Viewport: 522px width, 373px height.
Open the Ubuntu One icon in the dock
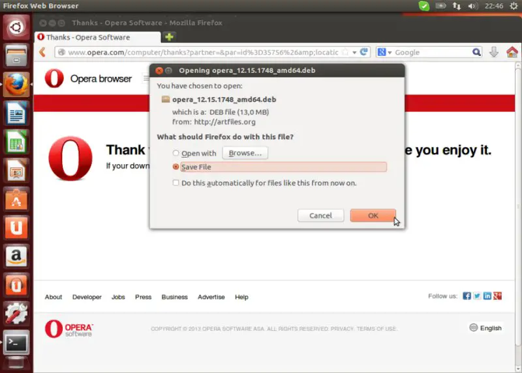click(x=16, y=228)
